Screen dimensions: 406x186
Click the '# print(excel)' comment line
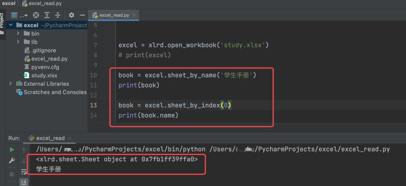[x=145, y=55]
